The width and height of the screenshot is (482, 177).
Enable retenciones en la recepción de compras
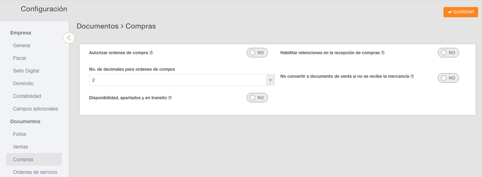pos(448,53)
